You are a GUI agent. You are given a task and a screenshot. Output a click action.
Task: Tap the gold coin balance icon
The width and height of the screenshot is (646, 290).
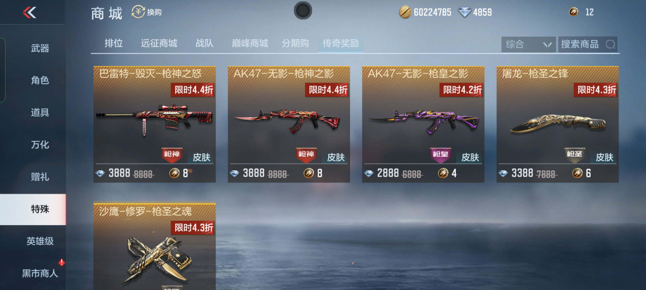(x=405, y=12)
